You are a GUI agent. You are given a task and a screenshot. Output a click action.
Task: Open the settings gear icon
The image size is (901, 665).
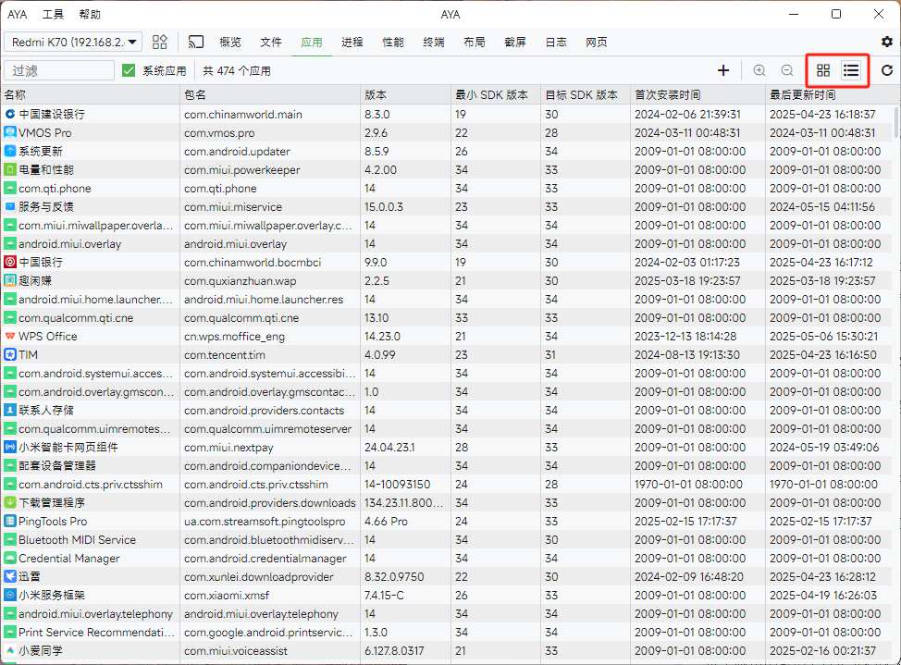886,42
